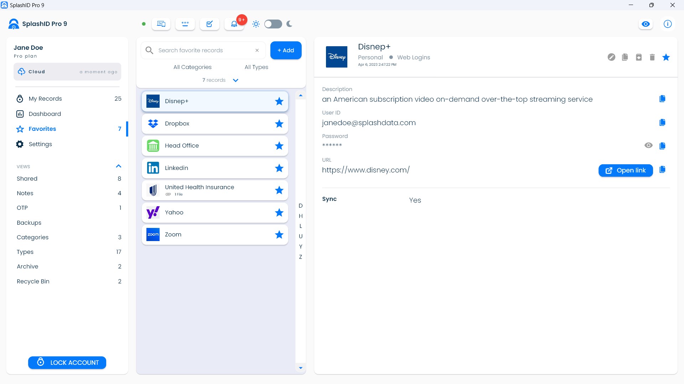Delete the Disnep+ record with the trash icon
The height and width of the screenshot is (384, 684).
[652, 57]
